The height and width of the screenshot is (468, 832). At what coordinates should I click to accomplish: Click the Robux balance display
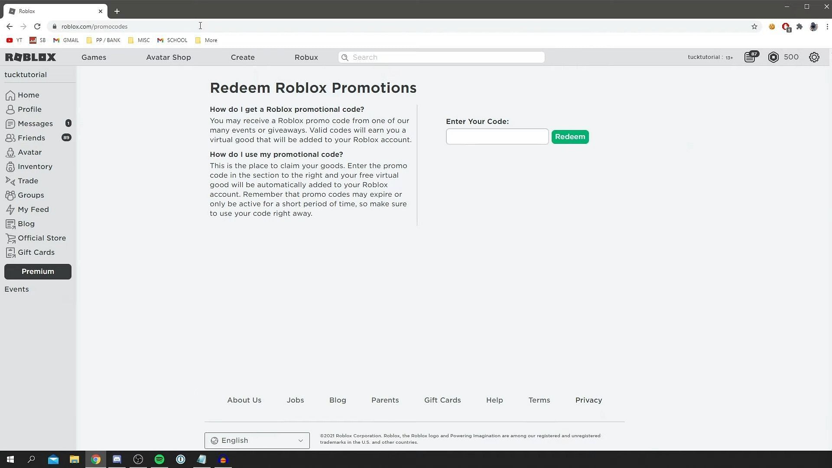click(783, 57)
